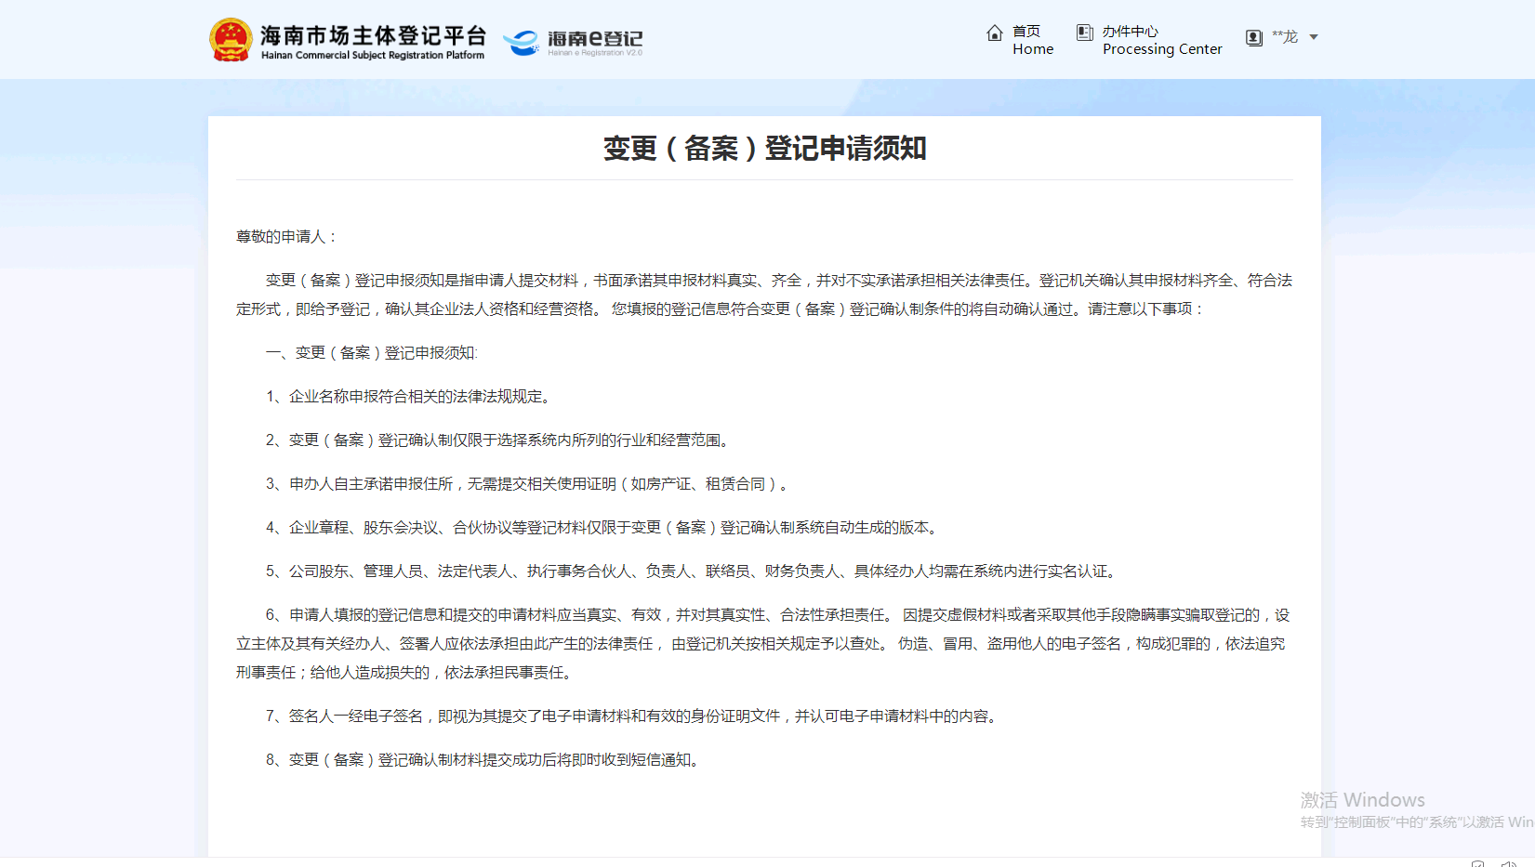This screenshot has height=867, width=1535.
Task: Click the heading 变更（备案）登记申请须知
Action: click(x=764, y=149)
